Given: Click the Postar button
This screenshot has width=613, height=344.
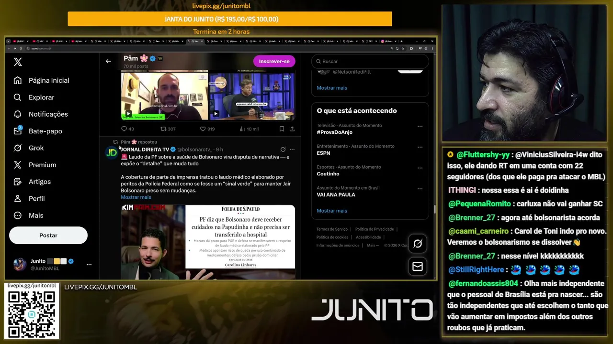Looking at the screenshot, I should (48, 235).
